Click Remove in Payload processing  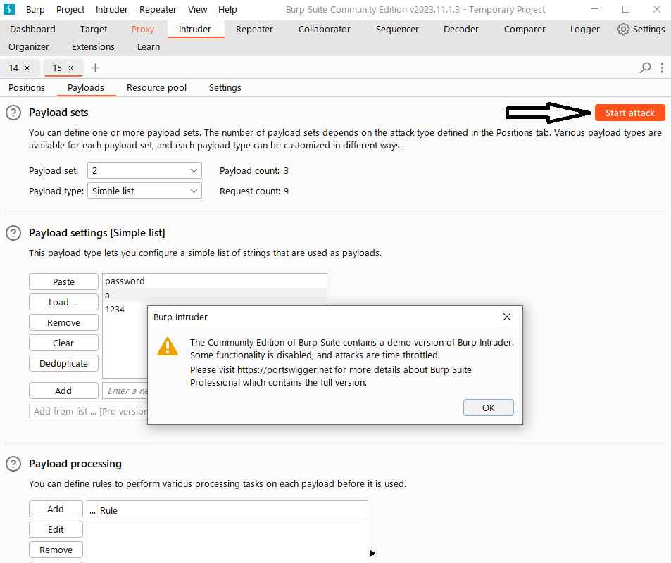click(x=56, y=550)
